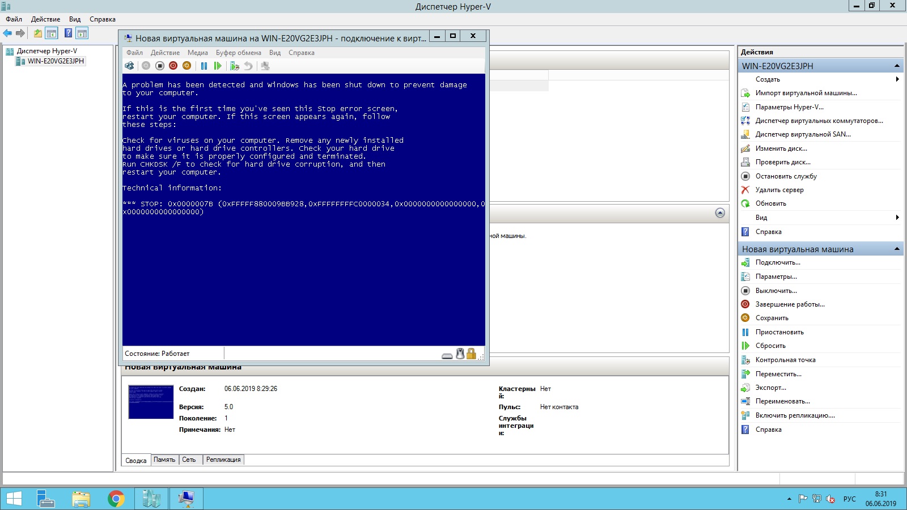Click Проверить диск action
The image size is (907, 510).
point(783,162)
